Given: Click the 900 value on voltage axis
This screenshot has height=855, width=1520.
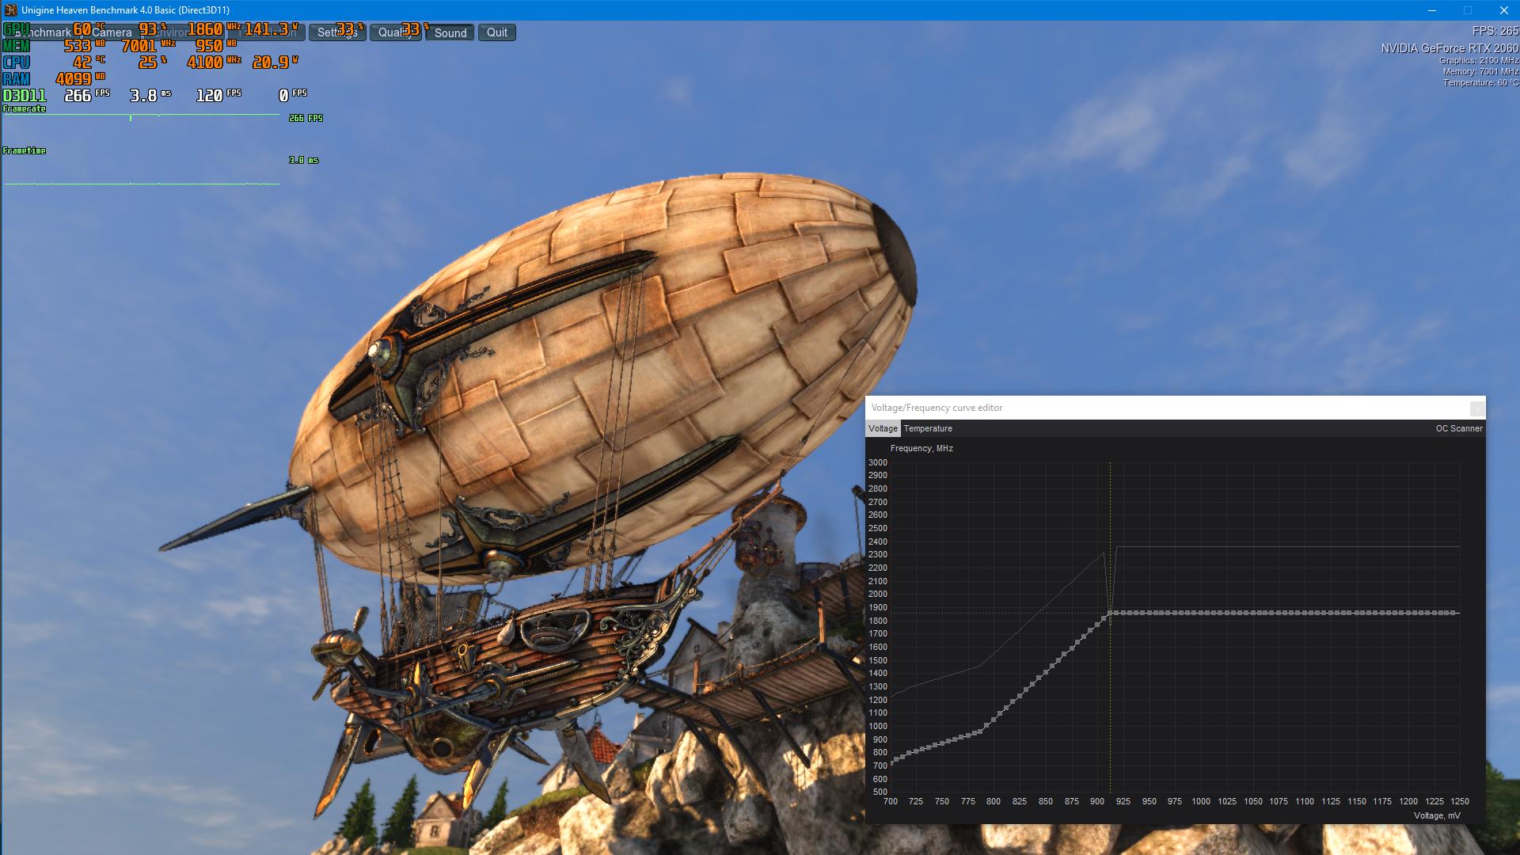Looking at the screenshot, I should 1097,801.
